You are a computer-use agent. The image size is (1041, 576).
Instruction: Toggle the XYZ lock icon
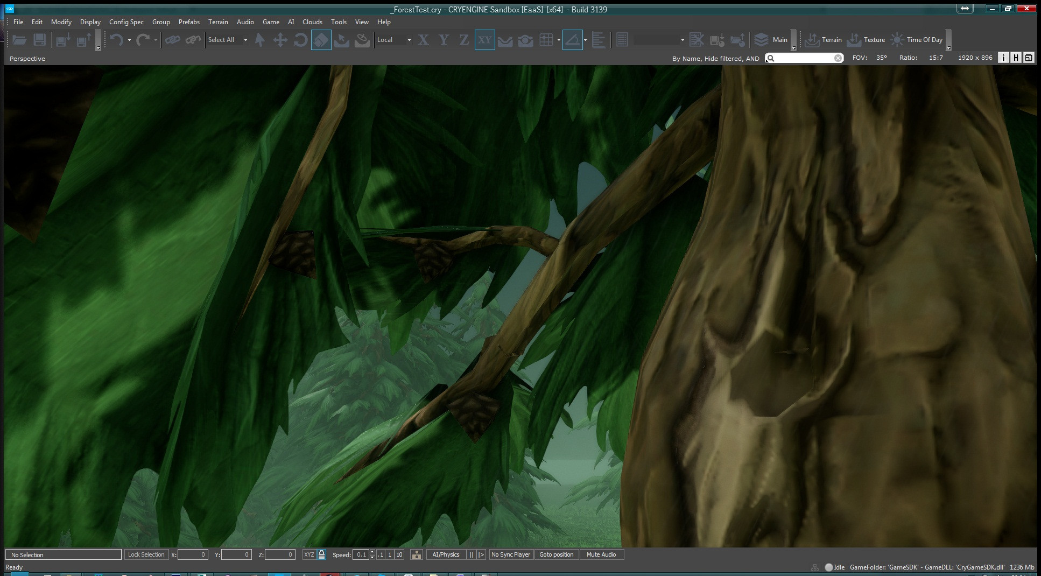(321, 554)
